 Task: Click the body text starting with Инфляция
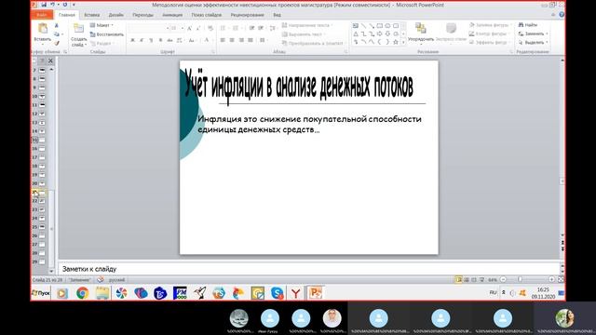[309, 124]
